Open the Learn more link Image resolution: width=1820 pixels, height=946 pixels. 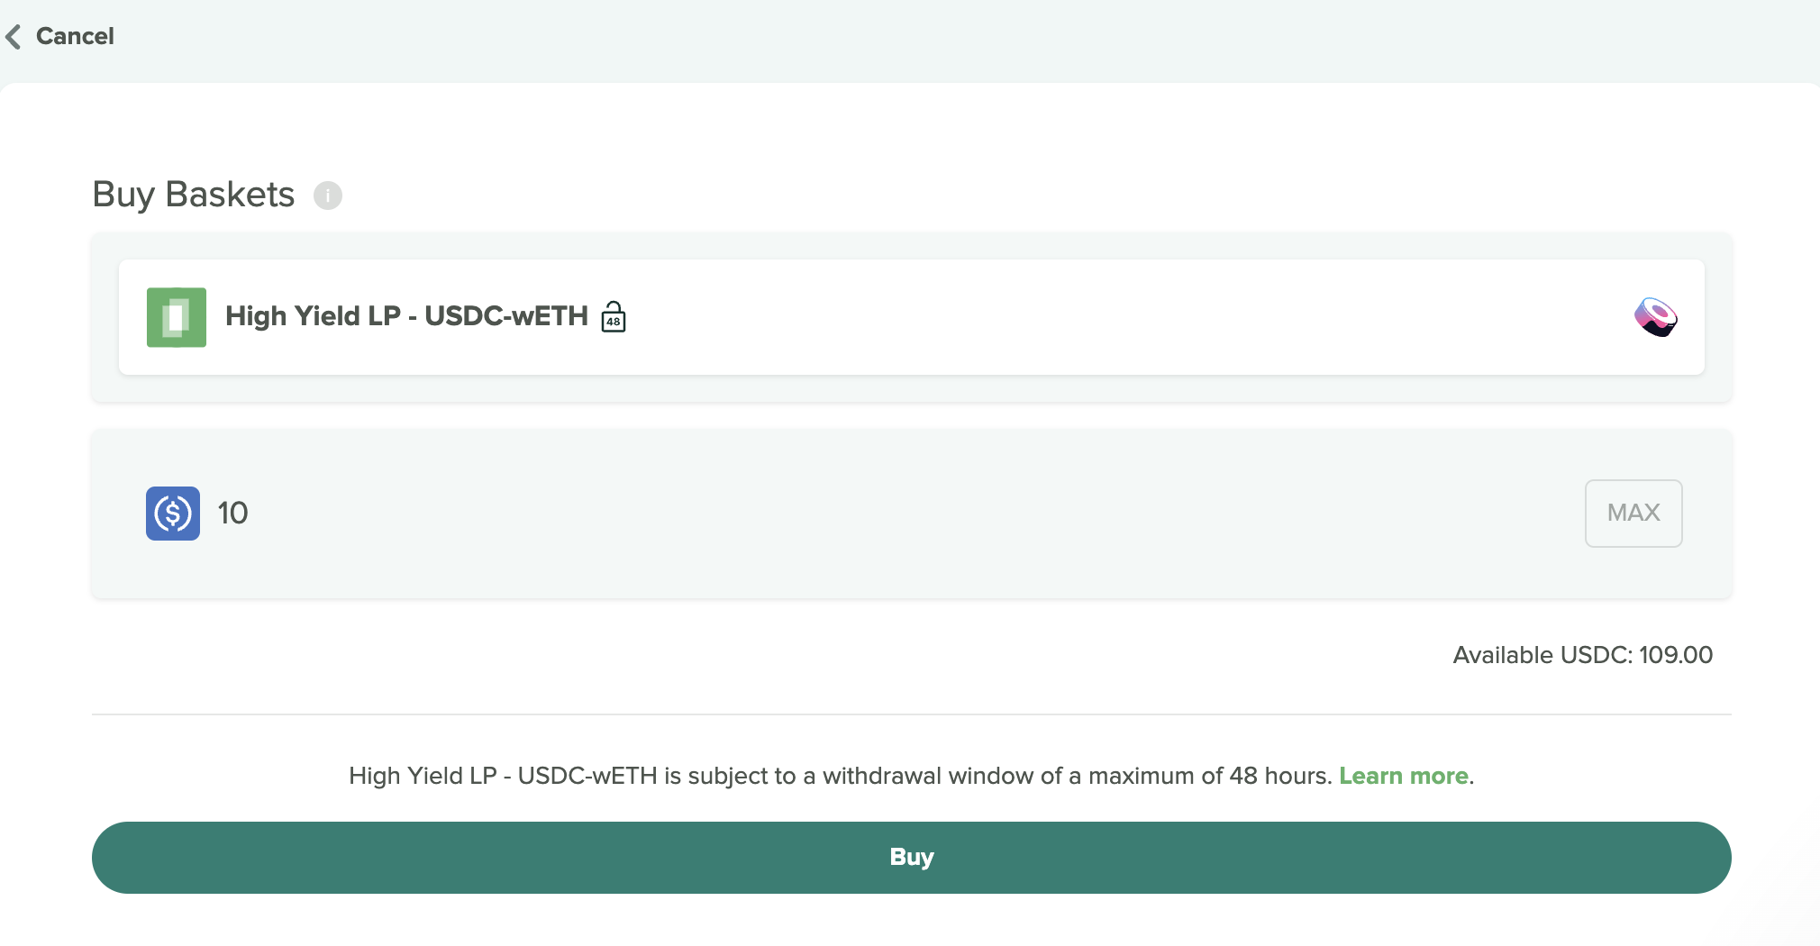tap(1404, 776)
